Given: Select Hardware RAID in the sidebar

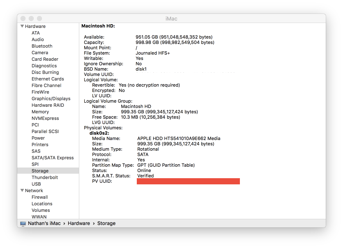Looking at the screenshot, I should click(x=48, y=105).
